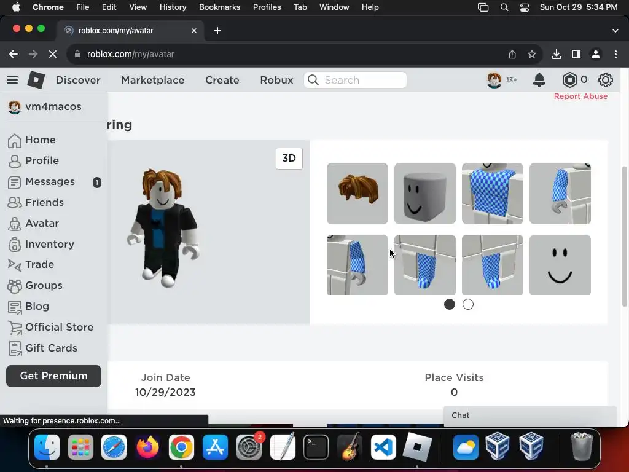629x472 pixels.
Task: Open Chrome downloads icon
Action: (557, 54)
